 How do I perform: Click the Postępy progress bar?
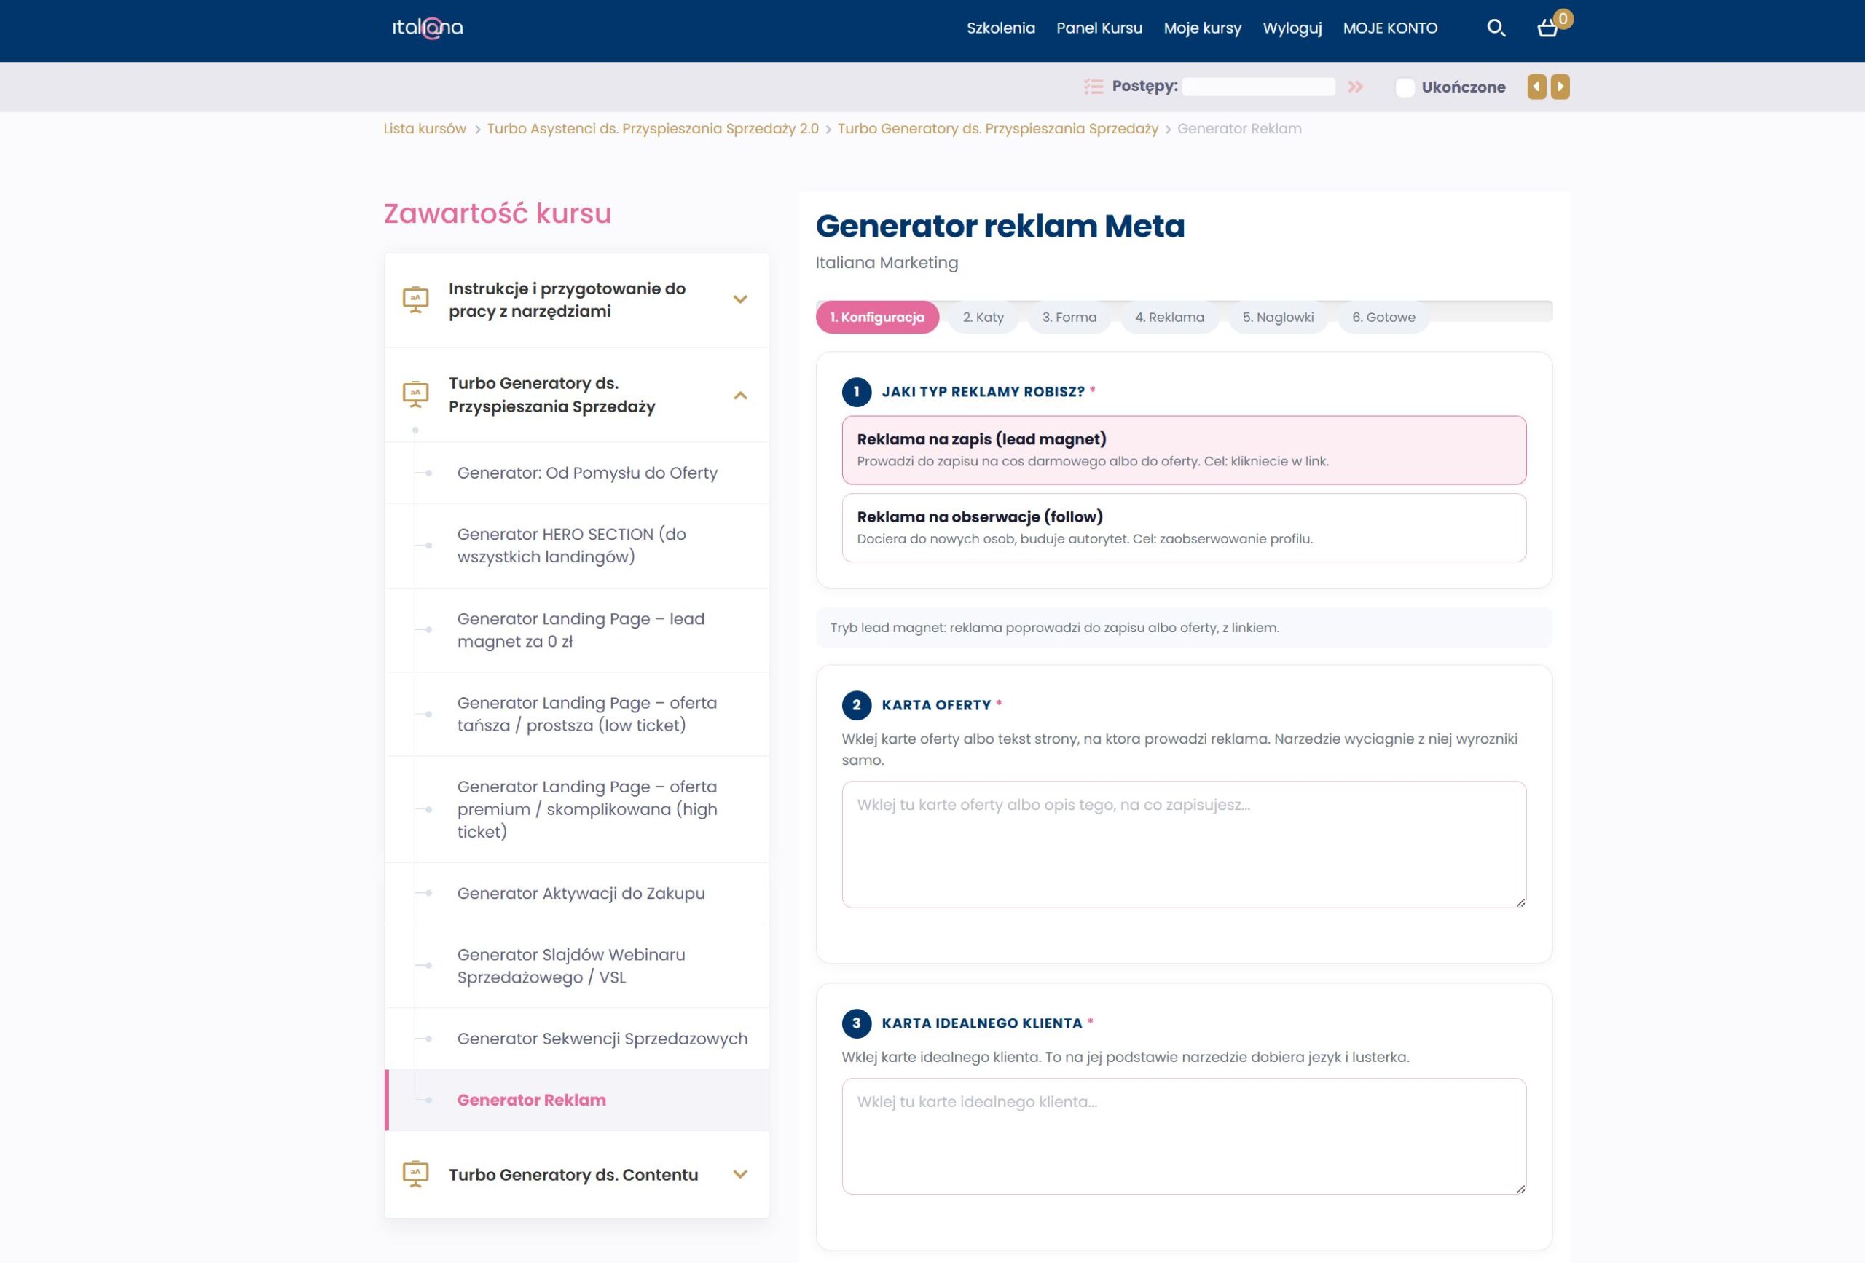tap(1258, 87)
